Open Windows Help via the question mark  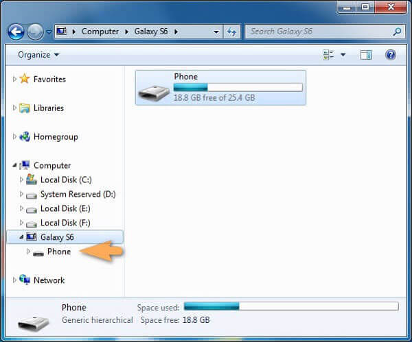pyautogui.click(x=391, y=55)
